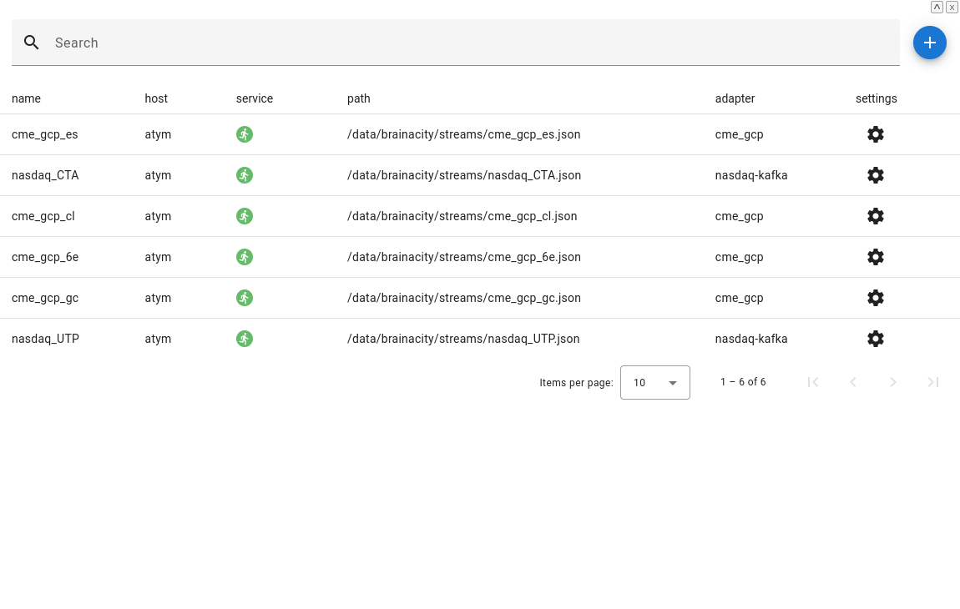Open settings gear for cme_gcp_gc stream

pos(875,298)
